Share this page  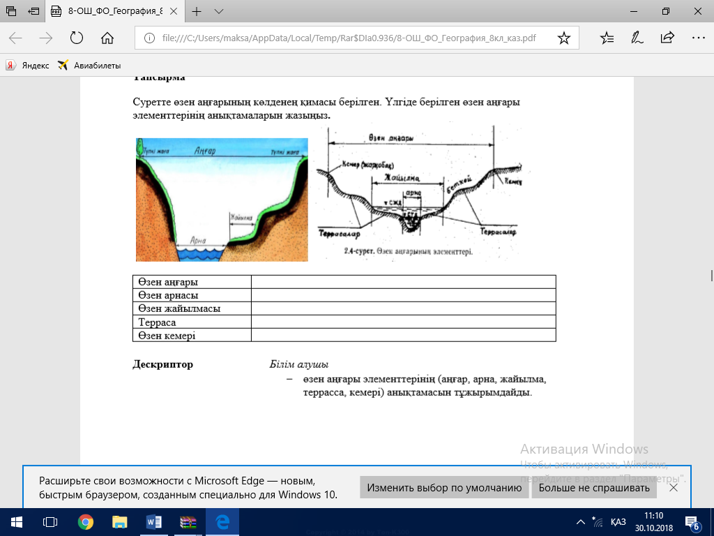pos(667,38)
